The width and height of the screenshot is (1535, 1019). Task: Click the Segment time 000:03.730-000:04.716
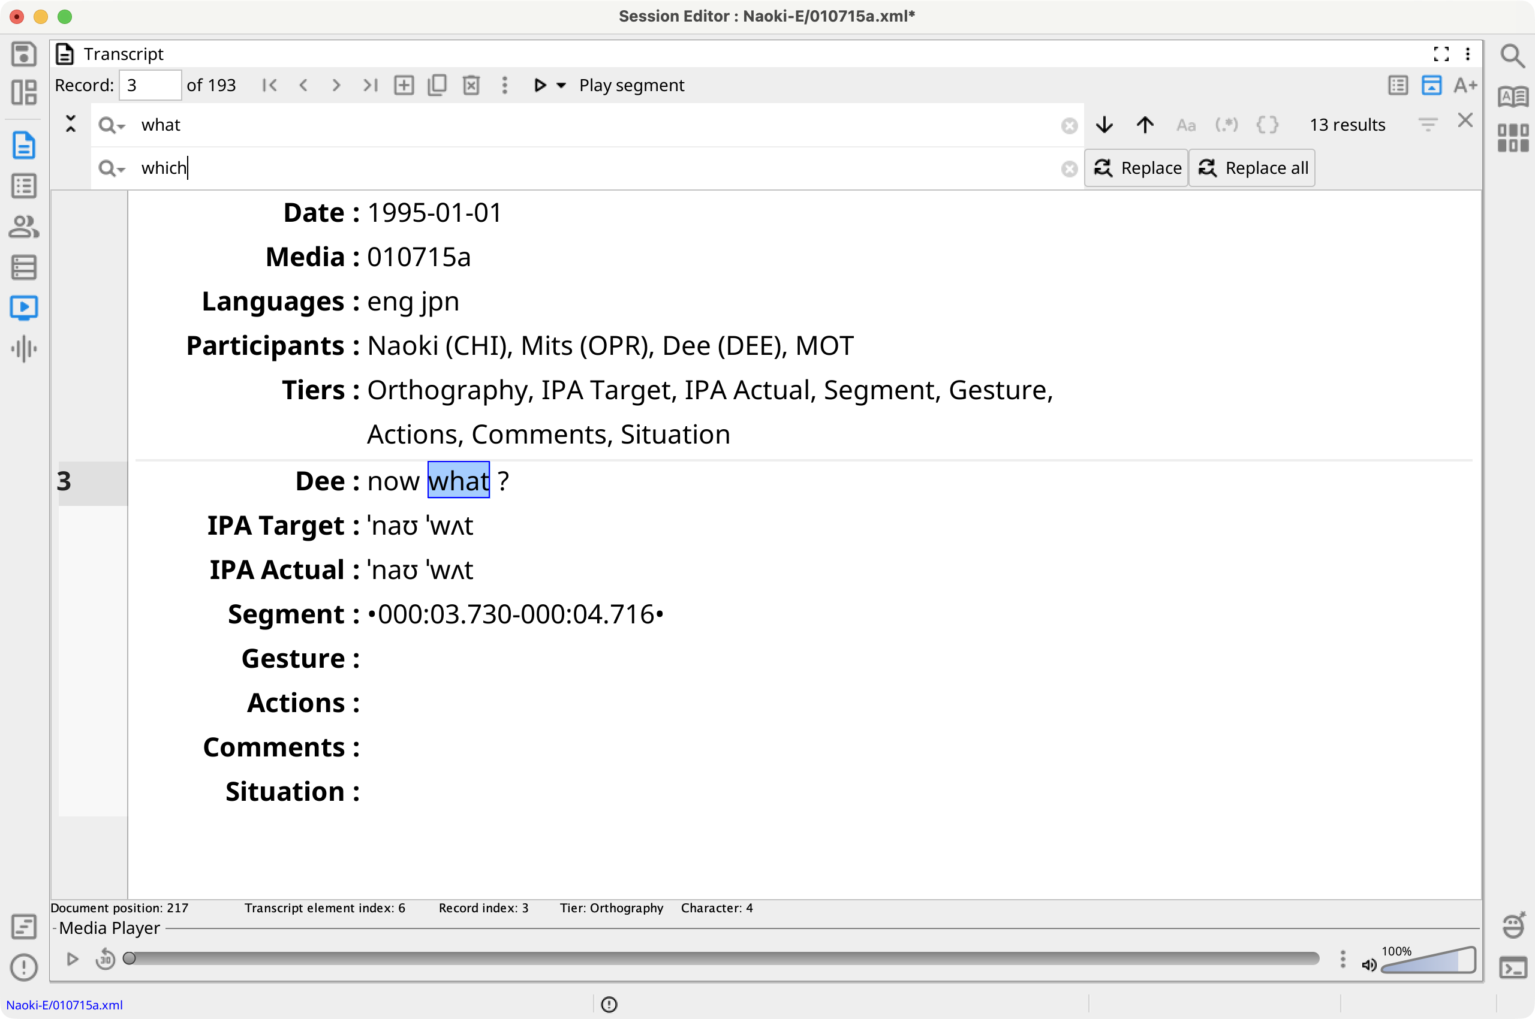(x=516, y=614)
